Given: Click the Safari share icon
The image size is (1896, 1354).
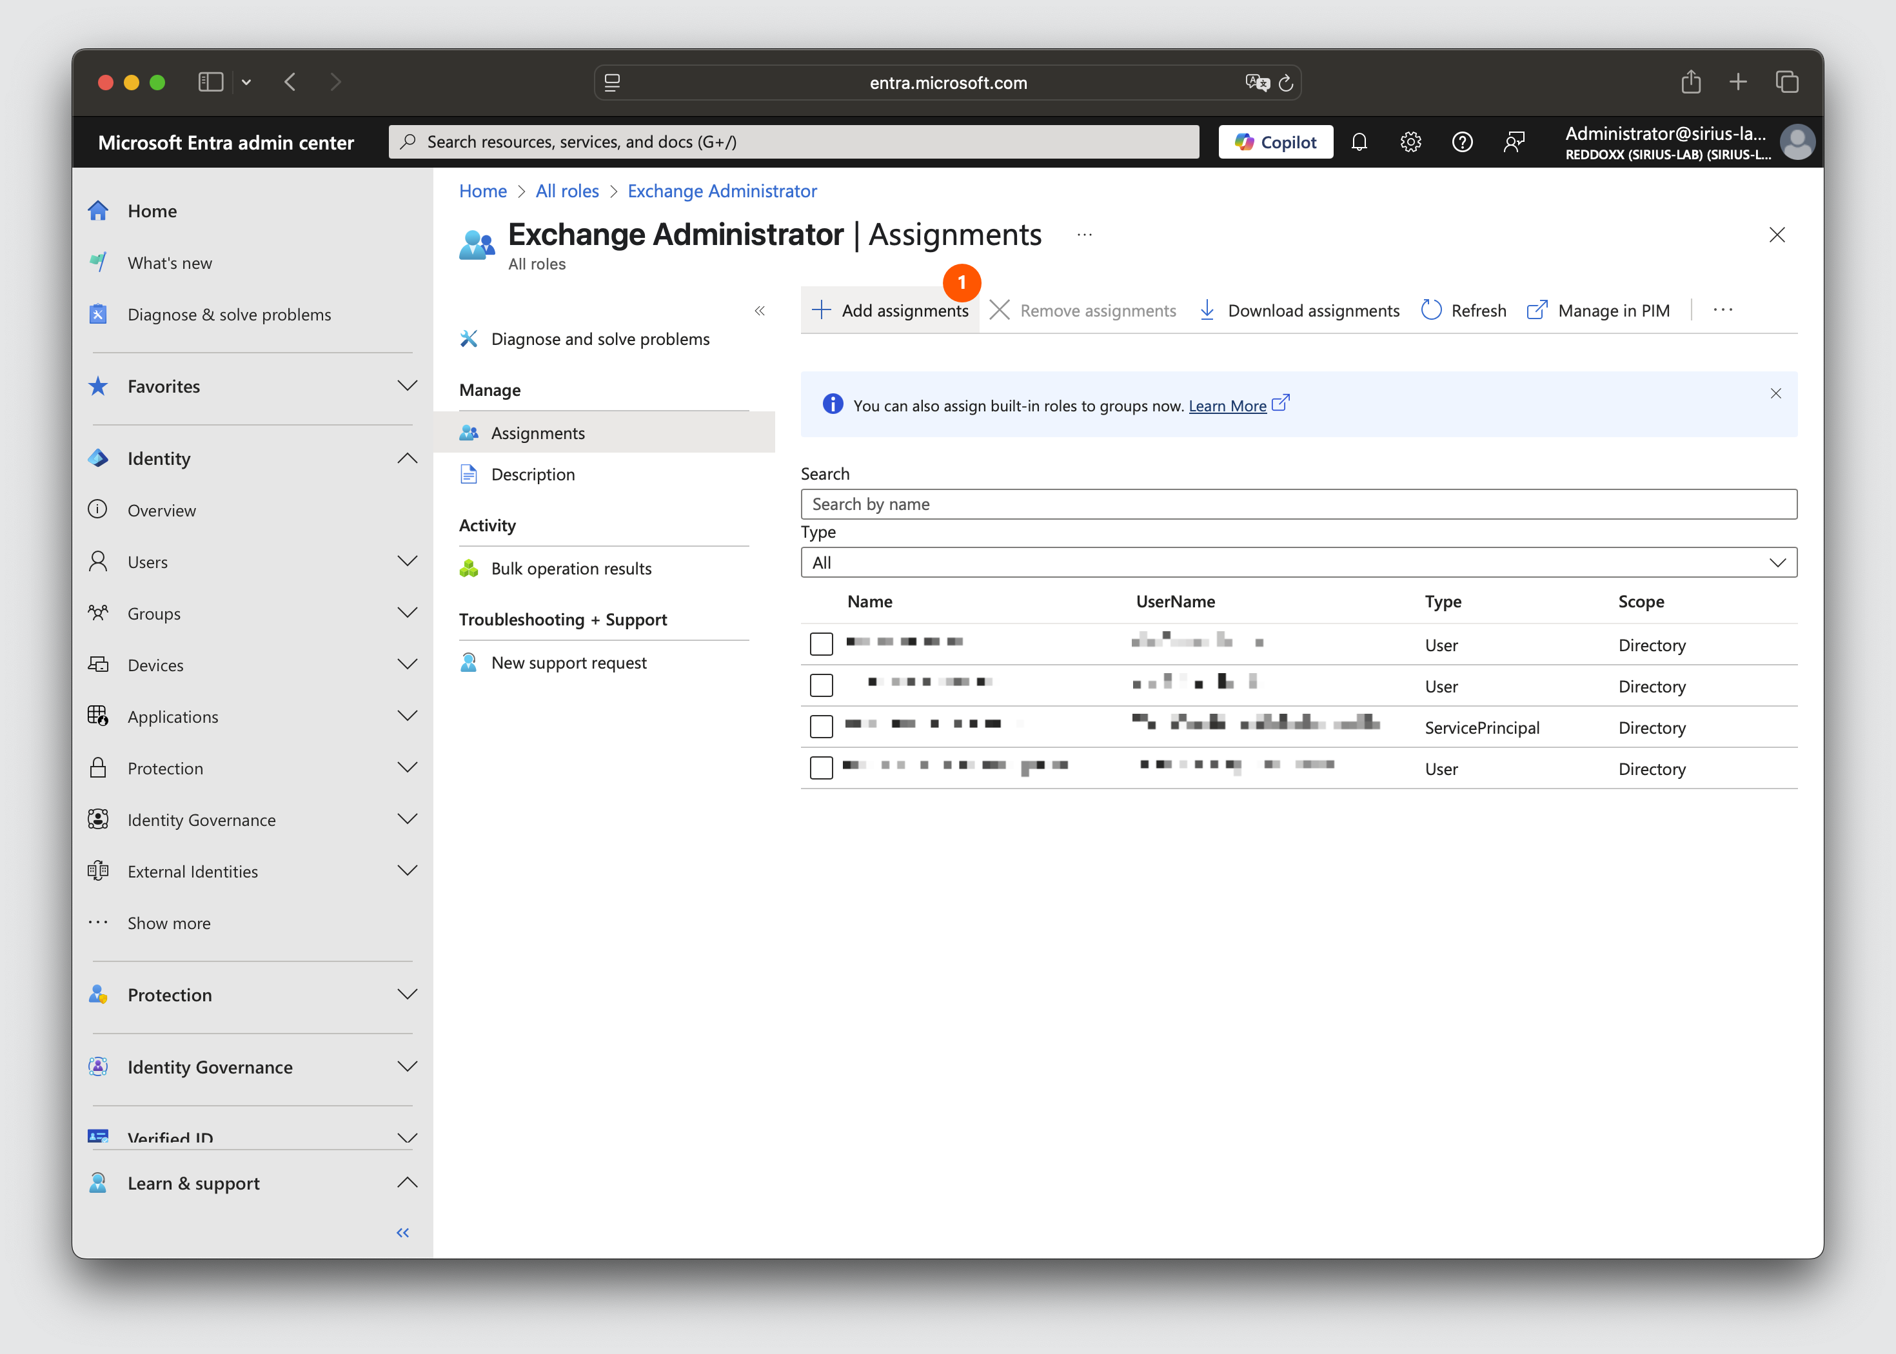Looking at the screenshot, I should click(x=1691, y=82).
